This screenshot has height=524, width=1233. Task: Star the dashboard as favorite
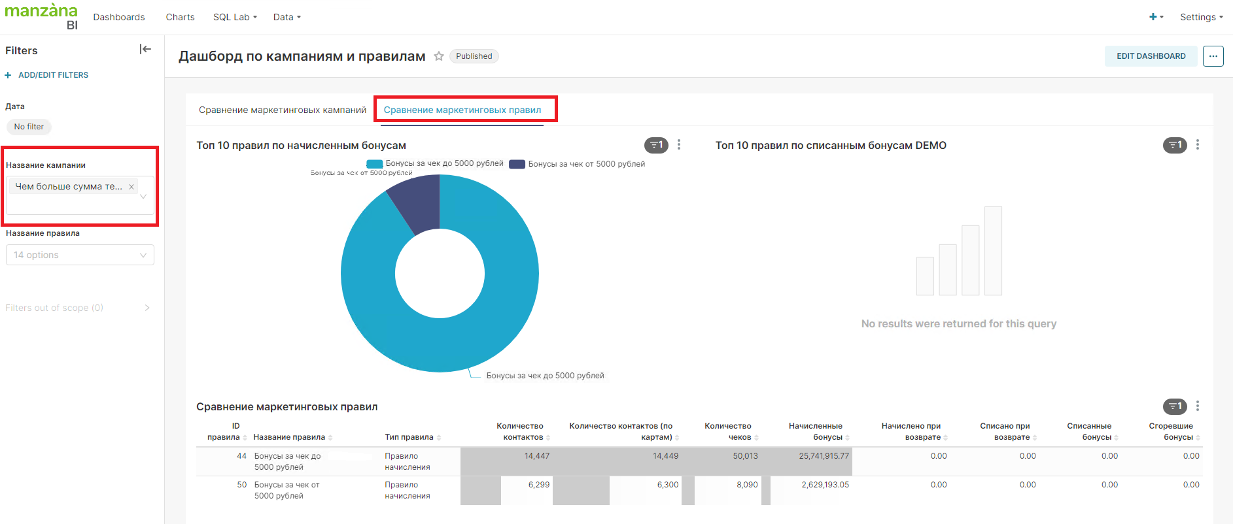click(439, 56)
